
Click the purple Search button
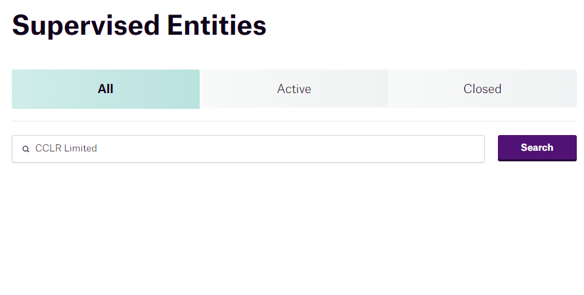[537, 148]
